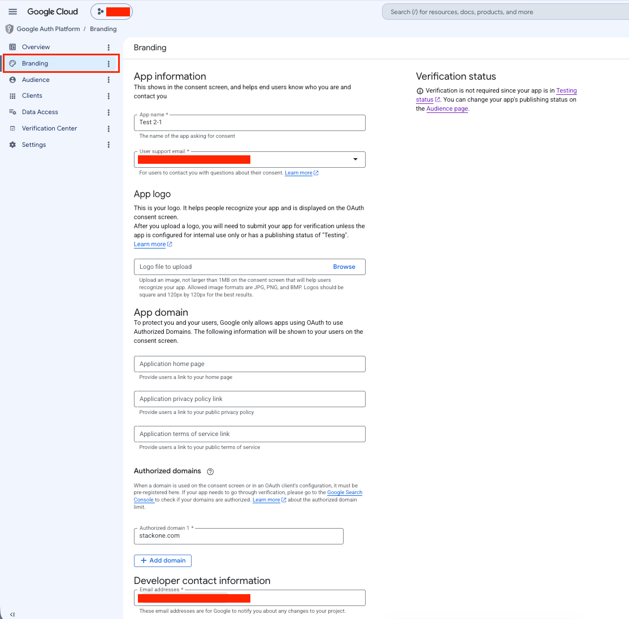The height and width of the screenshot is (619, 629).
Task: Click the Data Access icon
Action: [12, 112]
